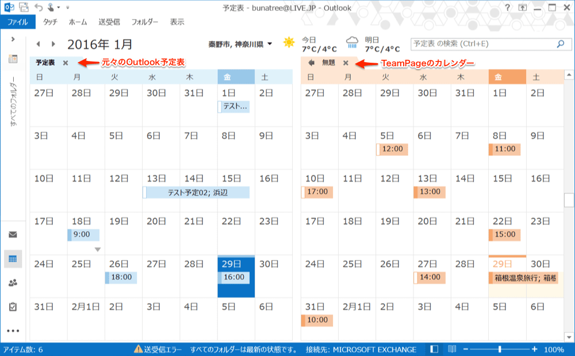Click calendar scrollbar down arrow
The width and height of the screenshot is (575, 356).
[569, 337]
